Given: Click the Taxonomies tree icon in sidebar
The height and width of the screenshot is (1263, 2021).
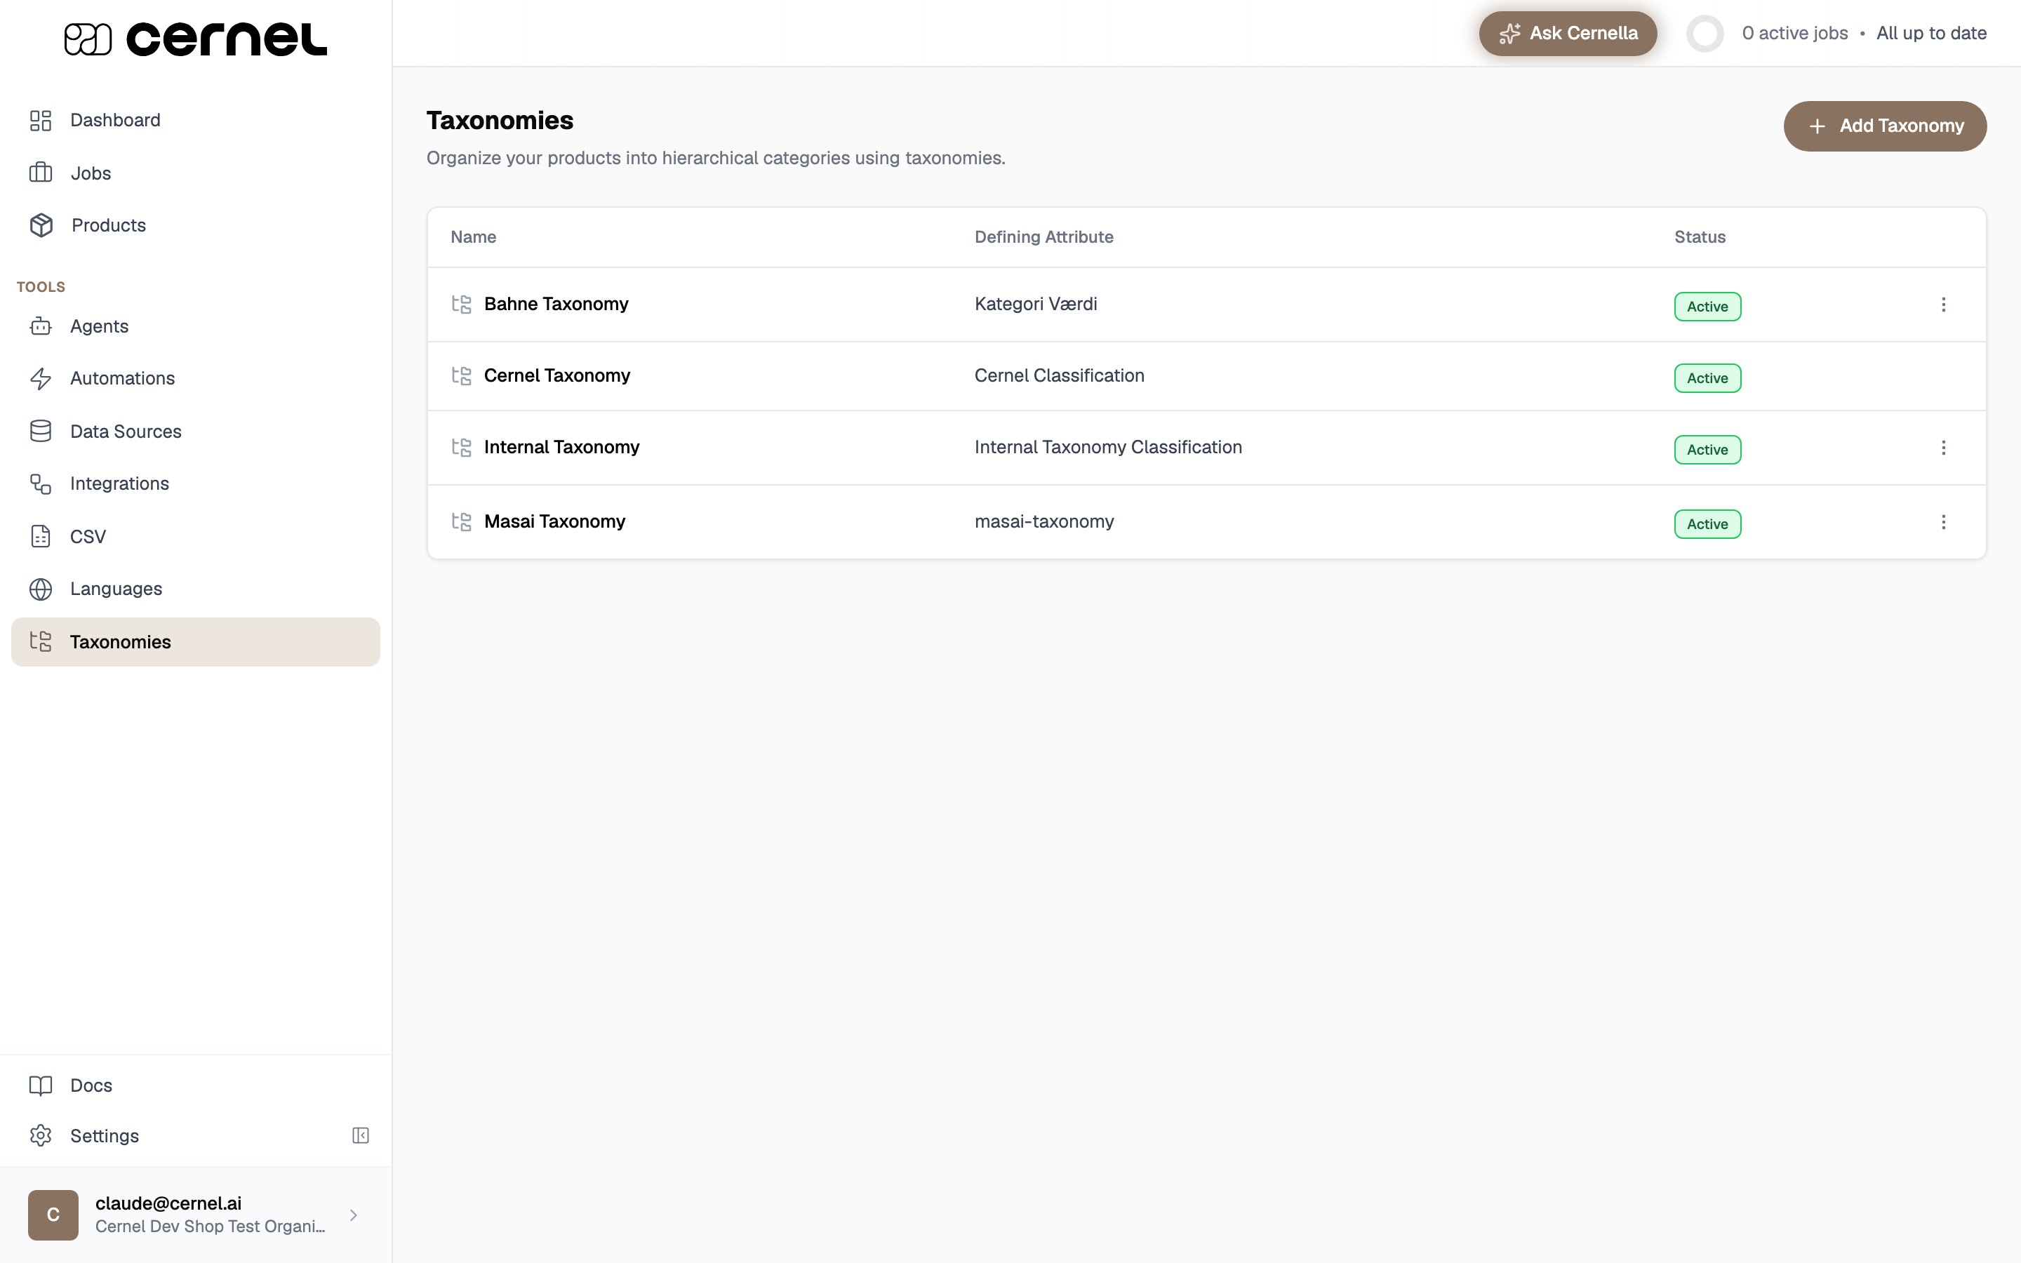Looking at the screenshot, I should pyautogui.click(x=41, y=641).
